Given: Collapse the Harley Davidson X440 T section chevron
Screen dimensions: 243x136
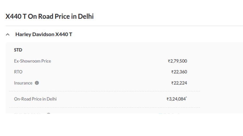Looking at the screenshot, I should [x=8, y=34].
